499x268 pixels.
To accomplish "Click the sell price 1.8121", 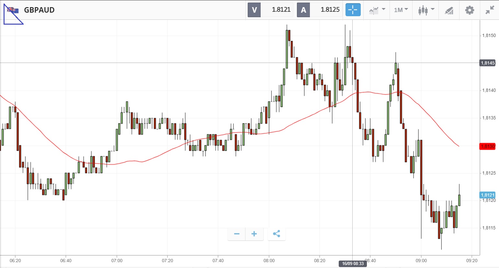I will click(x=281, y=10).
